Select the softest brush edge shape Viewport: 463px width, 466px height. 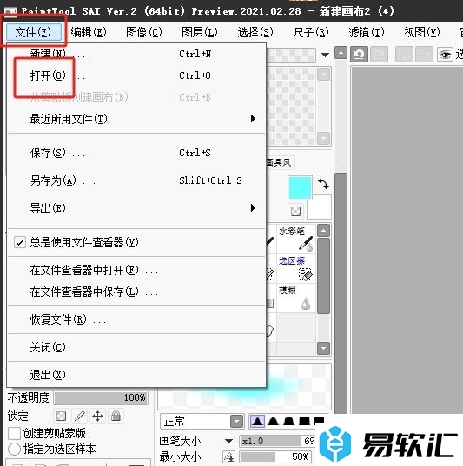click(257, 421)
